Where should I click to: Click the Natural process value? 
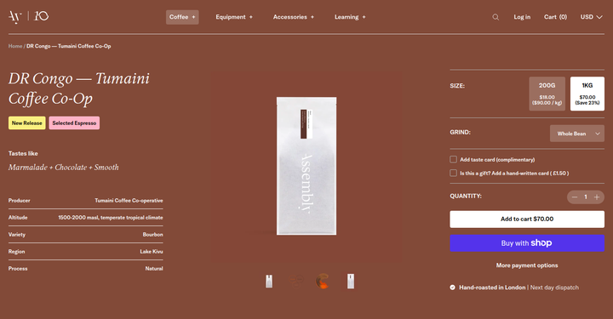[x=154, y=269]
